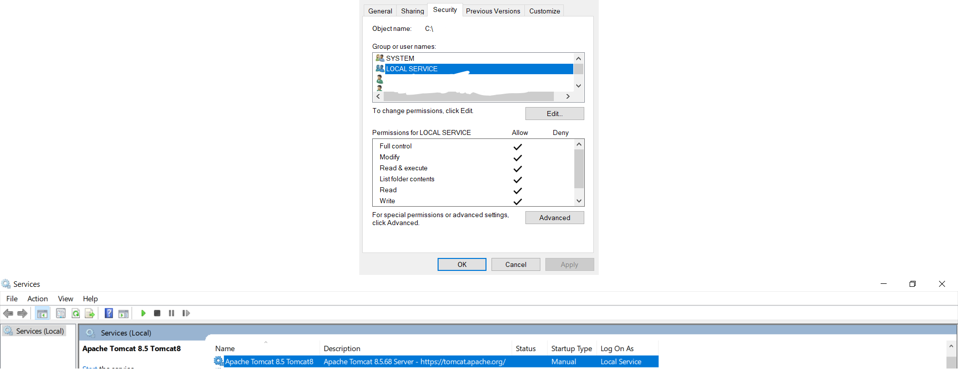
Task: Switch to the Customize tab
Action: [544, 11]
